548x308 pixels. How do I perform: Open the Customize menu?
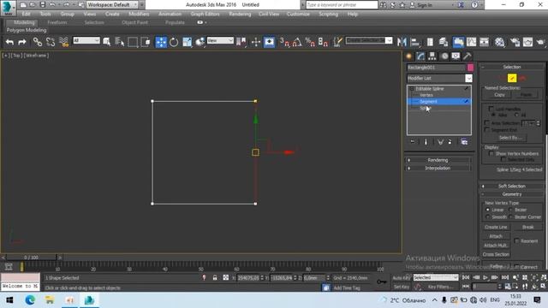pyautogui.click(x=298, y=14)
